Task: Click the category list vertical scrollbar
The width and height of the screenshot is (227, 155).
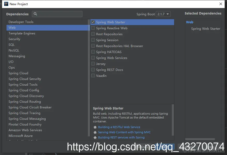Action: [89, 78]
